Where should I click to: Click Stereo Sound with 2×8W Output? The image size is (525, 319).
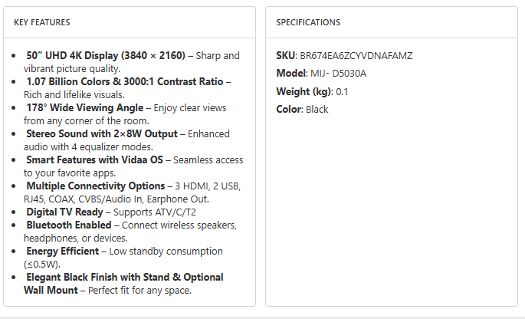pyautogui.click(x=101, y=133)
